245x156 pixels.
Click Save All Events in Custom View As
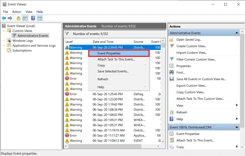coord(201,79)
